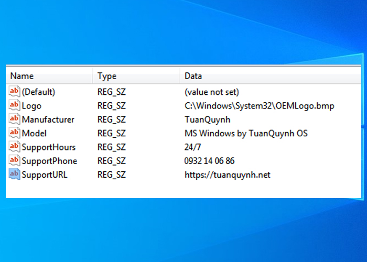
Task: Sort by the Data column header
Action: pyautogui.click(x=271, y=76)
